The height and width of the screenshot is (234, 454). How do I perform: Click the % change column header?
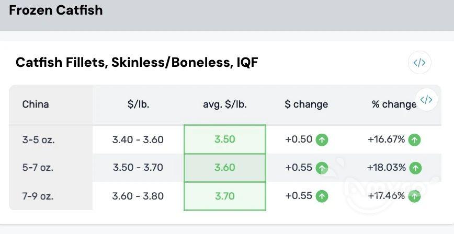[394, 104]
